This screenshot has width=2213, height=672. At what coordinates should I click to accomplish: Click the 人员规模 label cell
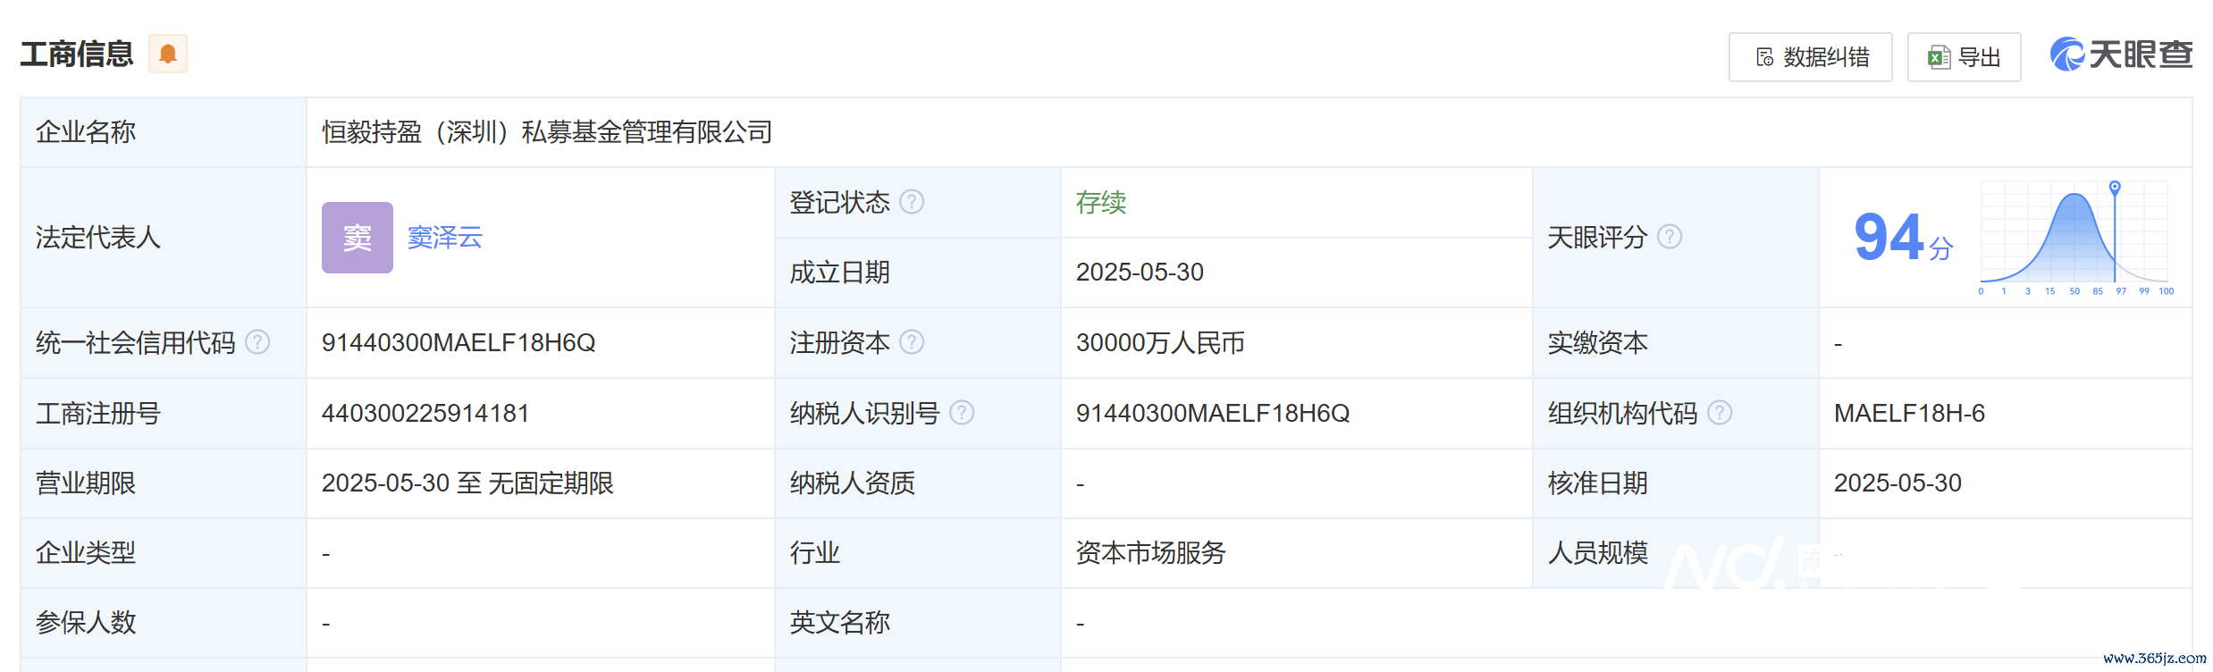pyautogui.click(x=1675, y=553)
